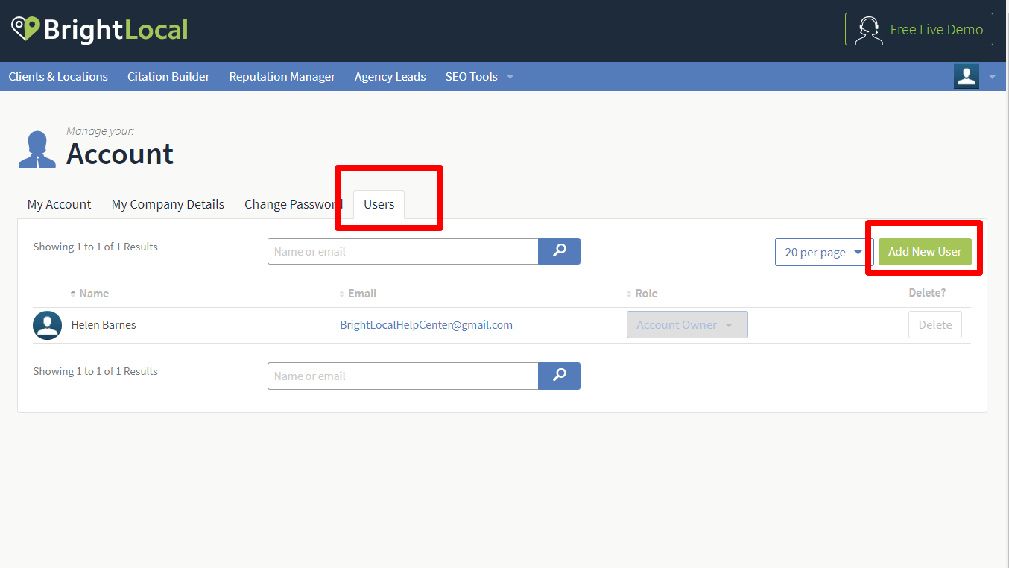Sort users by Email column
This screenshot has height=568, width=1009.
click(358, 293)
